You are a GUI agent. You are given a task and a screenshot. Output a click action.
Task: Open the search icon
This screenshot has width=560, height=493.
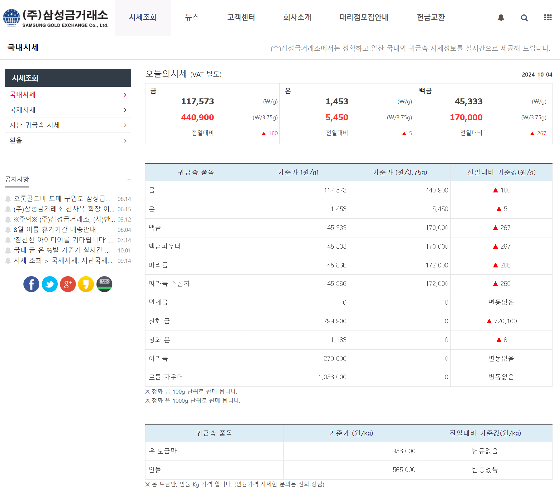(x=524, y=17)
